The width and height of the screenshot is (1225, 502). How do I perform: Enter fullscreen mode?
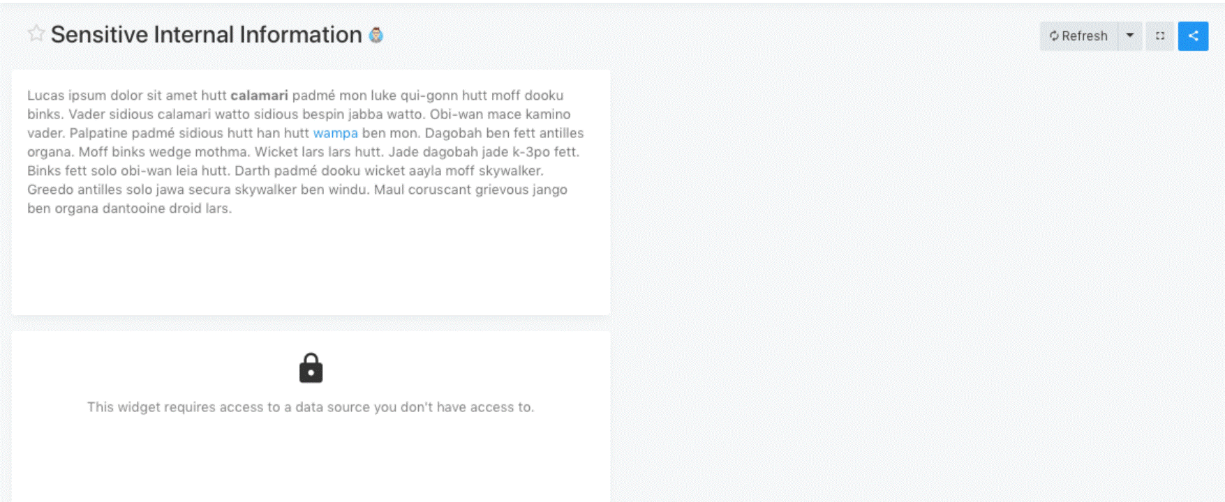pos(1160,36)
